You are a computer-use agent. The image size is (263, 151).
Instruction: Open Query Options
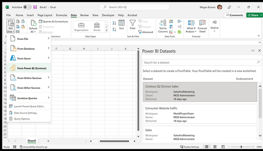coord(29,119)
